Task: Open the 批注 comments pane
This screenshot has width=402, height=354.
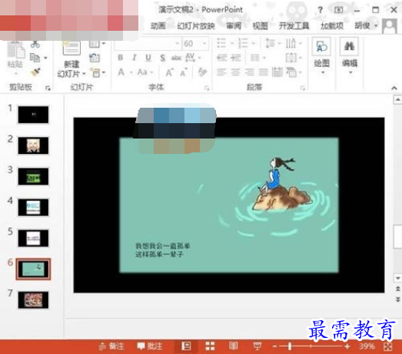Action: coord(149,346)
